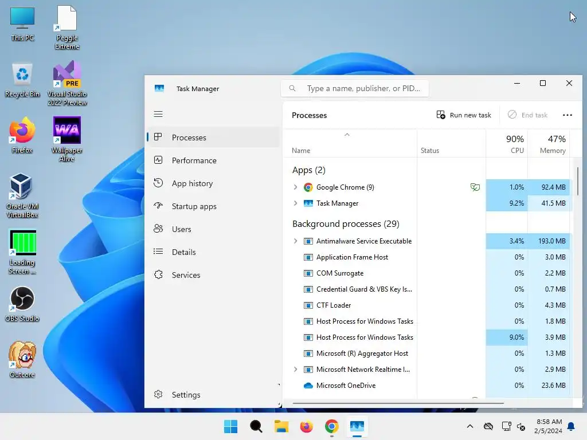Image resolution: width=587 pixels, height=440 pixels.
Task: Expand Antimalware Service Executable row
Action: (295, 241)
